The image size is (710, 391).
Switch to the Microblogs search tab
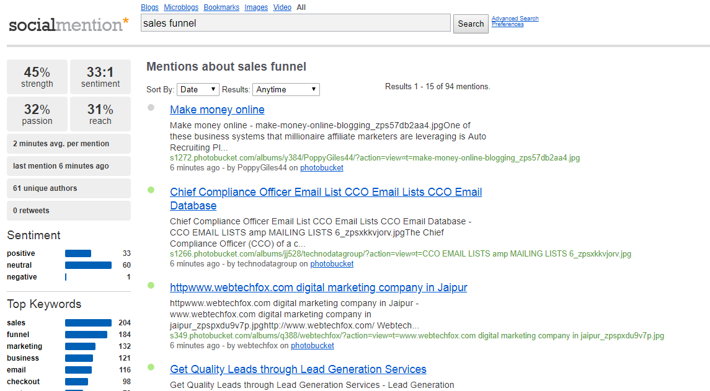[x=180, y=7]
